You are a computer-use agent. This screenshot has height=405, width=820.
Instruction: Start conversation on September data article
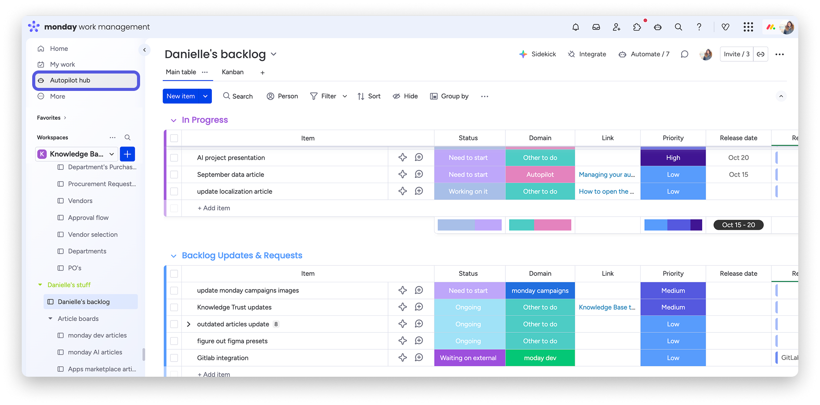[419, 174]
